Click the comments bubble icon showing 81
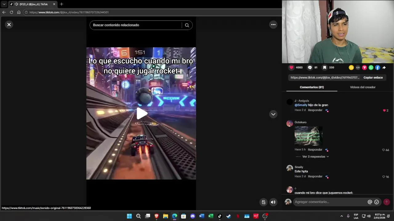This screenshot has width=394, height=221. pos(310,68)
